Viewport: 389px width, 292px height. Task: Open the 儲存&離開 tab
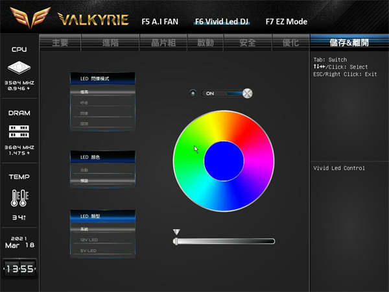point(349,43)
